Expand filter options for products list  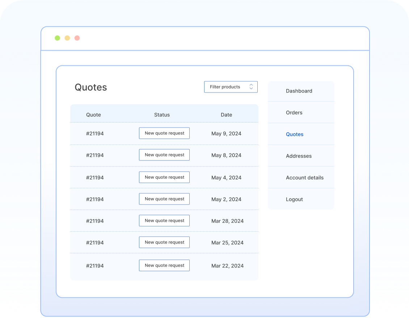[x=231, y=87]
